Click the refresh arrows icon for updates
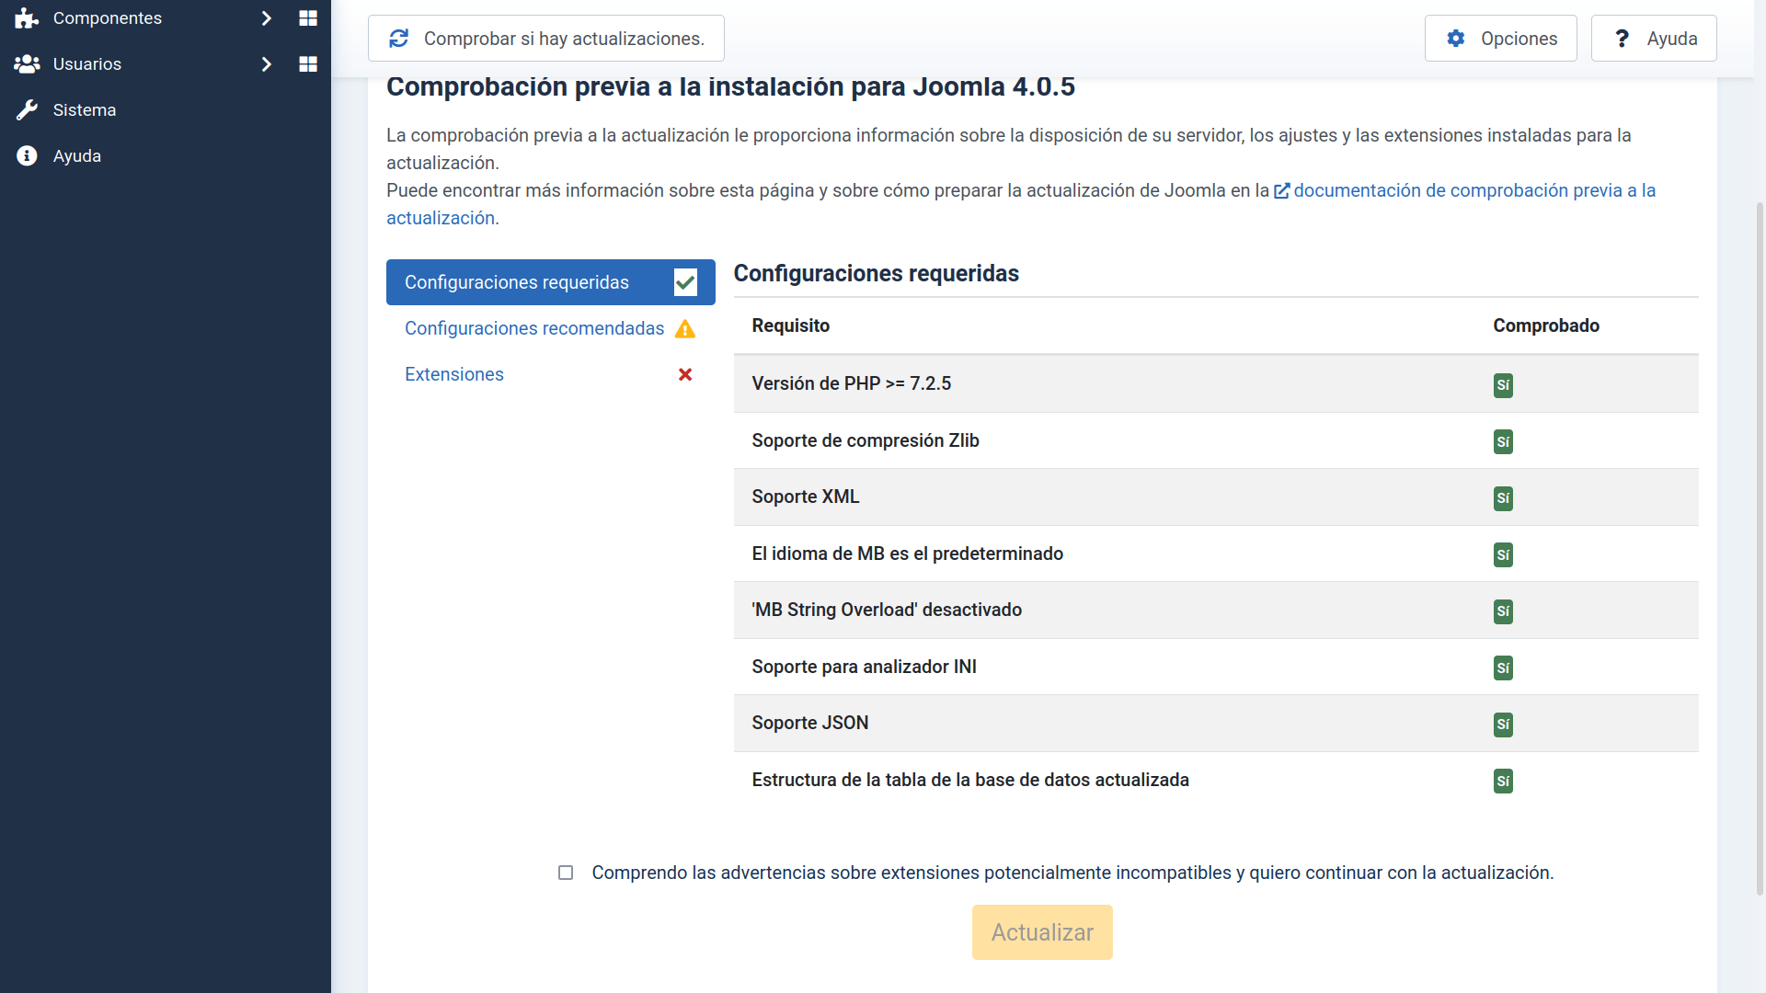Image resolution: width=1766 pixels, height=993 pixels. [398, 39]
